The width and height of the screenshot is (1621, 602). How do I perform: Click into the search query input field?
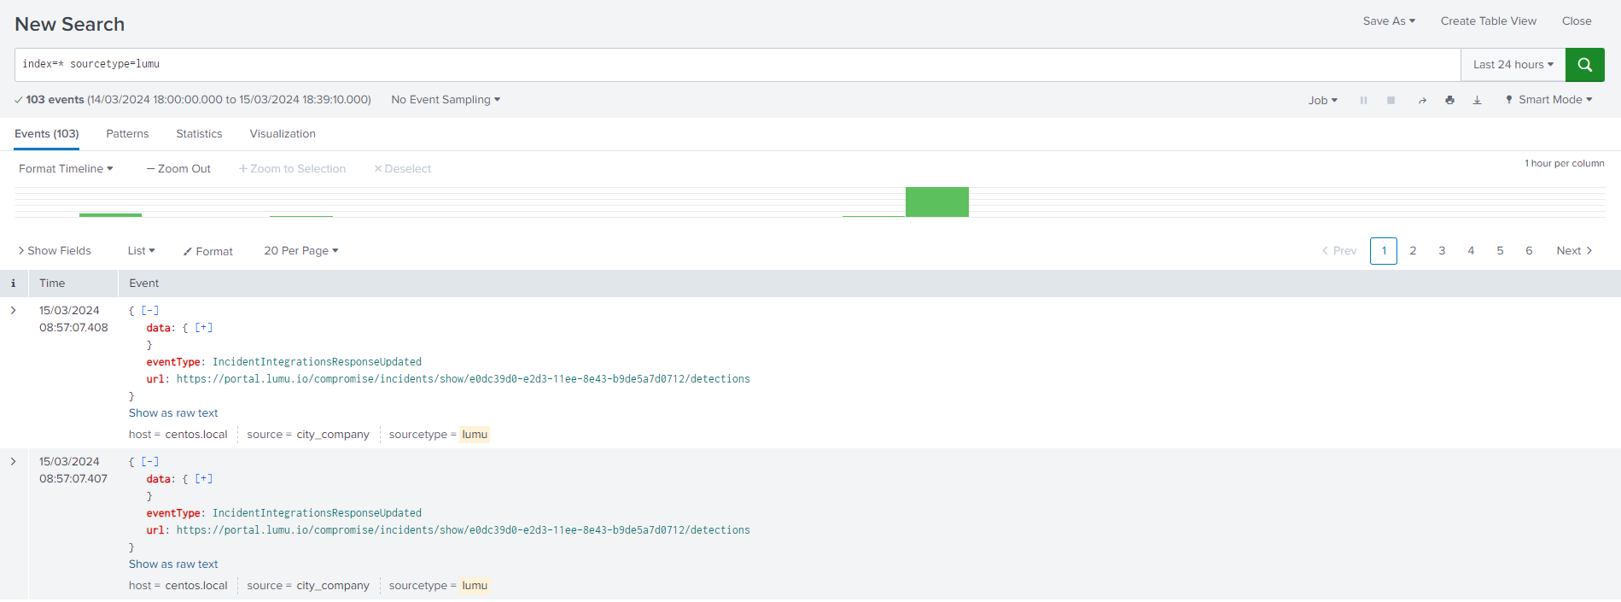point(734,65)
